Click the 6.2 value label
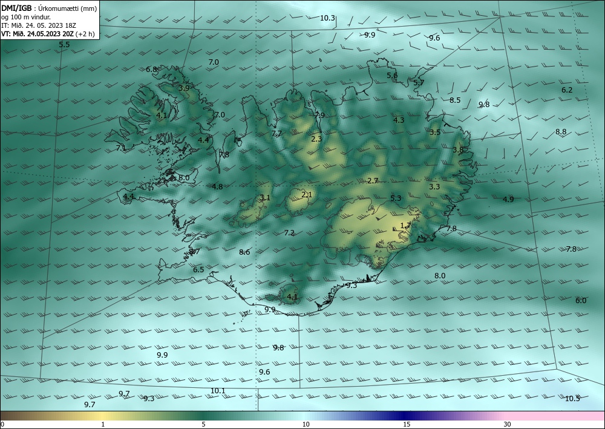Screen dimensions: 605x429 pos(567,90)
